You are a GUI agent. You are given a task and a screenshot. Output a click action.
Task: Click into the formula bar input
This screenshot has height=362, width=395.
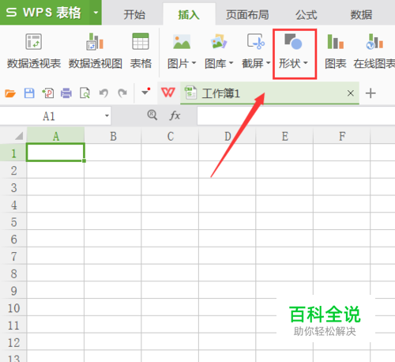tap(296, 115)
